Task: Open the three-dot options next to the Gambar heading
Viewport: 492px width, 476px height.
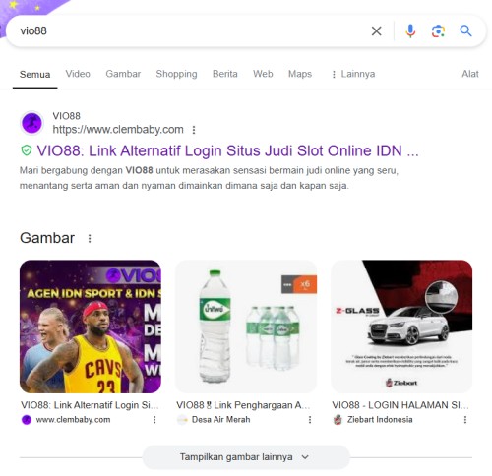Action: click(90, 238)
